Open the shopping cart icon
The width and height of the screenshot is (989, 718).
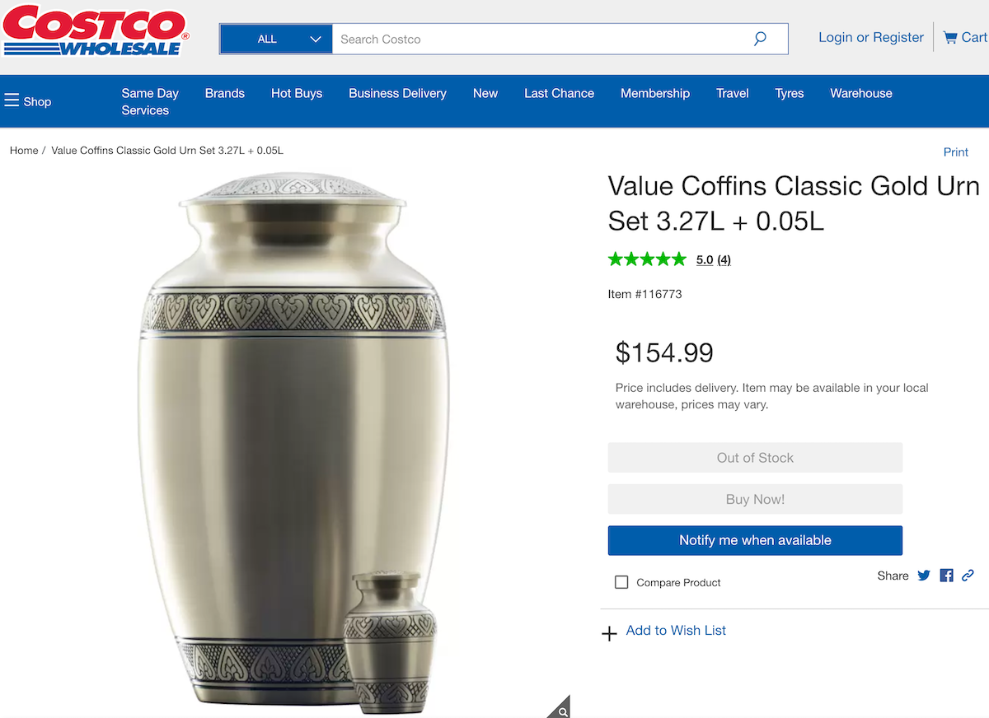click(x=950, y=38)
